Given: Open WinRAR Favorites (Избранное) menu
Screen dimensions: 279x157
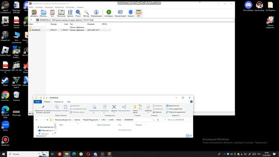Looking at the screenshot, I should (59, 7).
